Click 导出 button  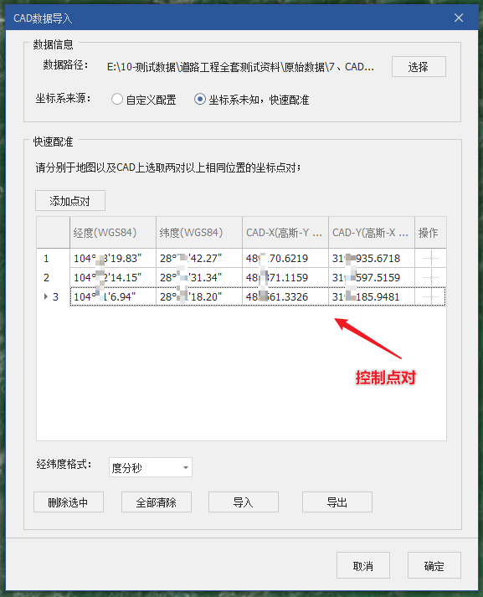pyautogui.click(x=337, y=502)
